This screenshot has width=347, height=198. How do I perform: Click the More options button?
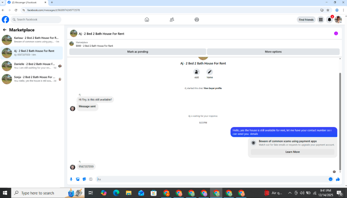pyautogui.click(x=273, y=52)
